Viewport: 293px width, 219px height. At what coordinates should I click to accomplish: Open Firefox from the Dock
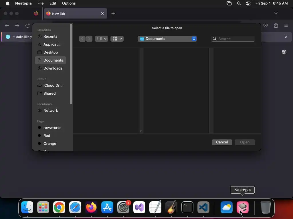tap(91, 207)
